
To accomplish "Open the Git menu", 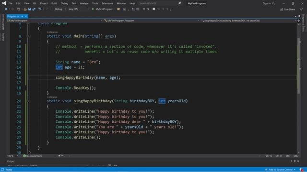I will click(35, 3).
